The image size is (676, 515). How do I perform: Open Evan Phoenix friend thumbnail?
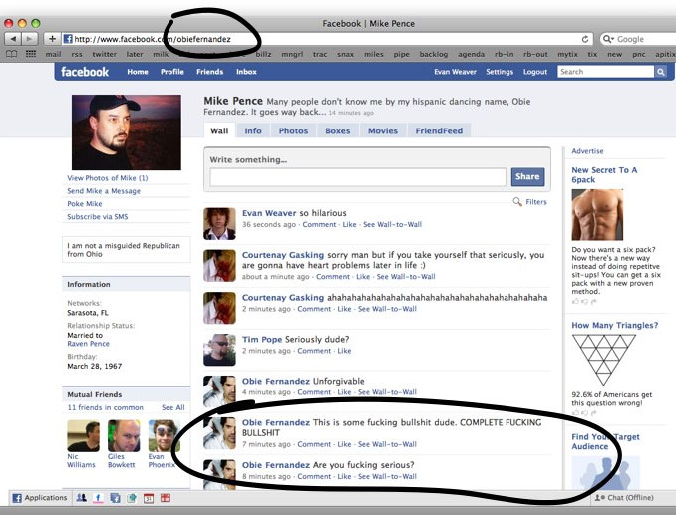(164, 435)
